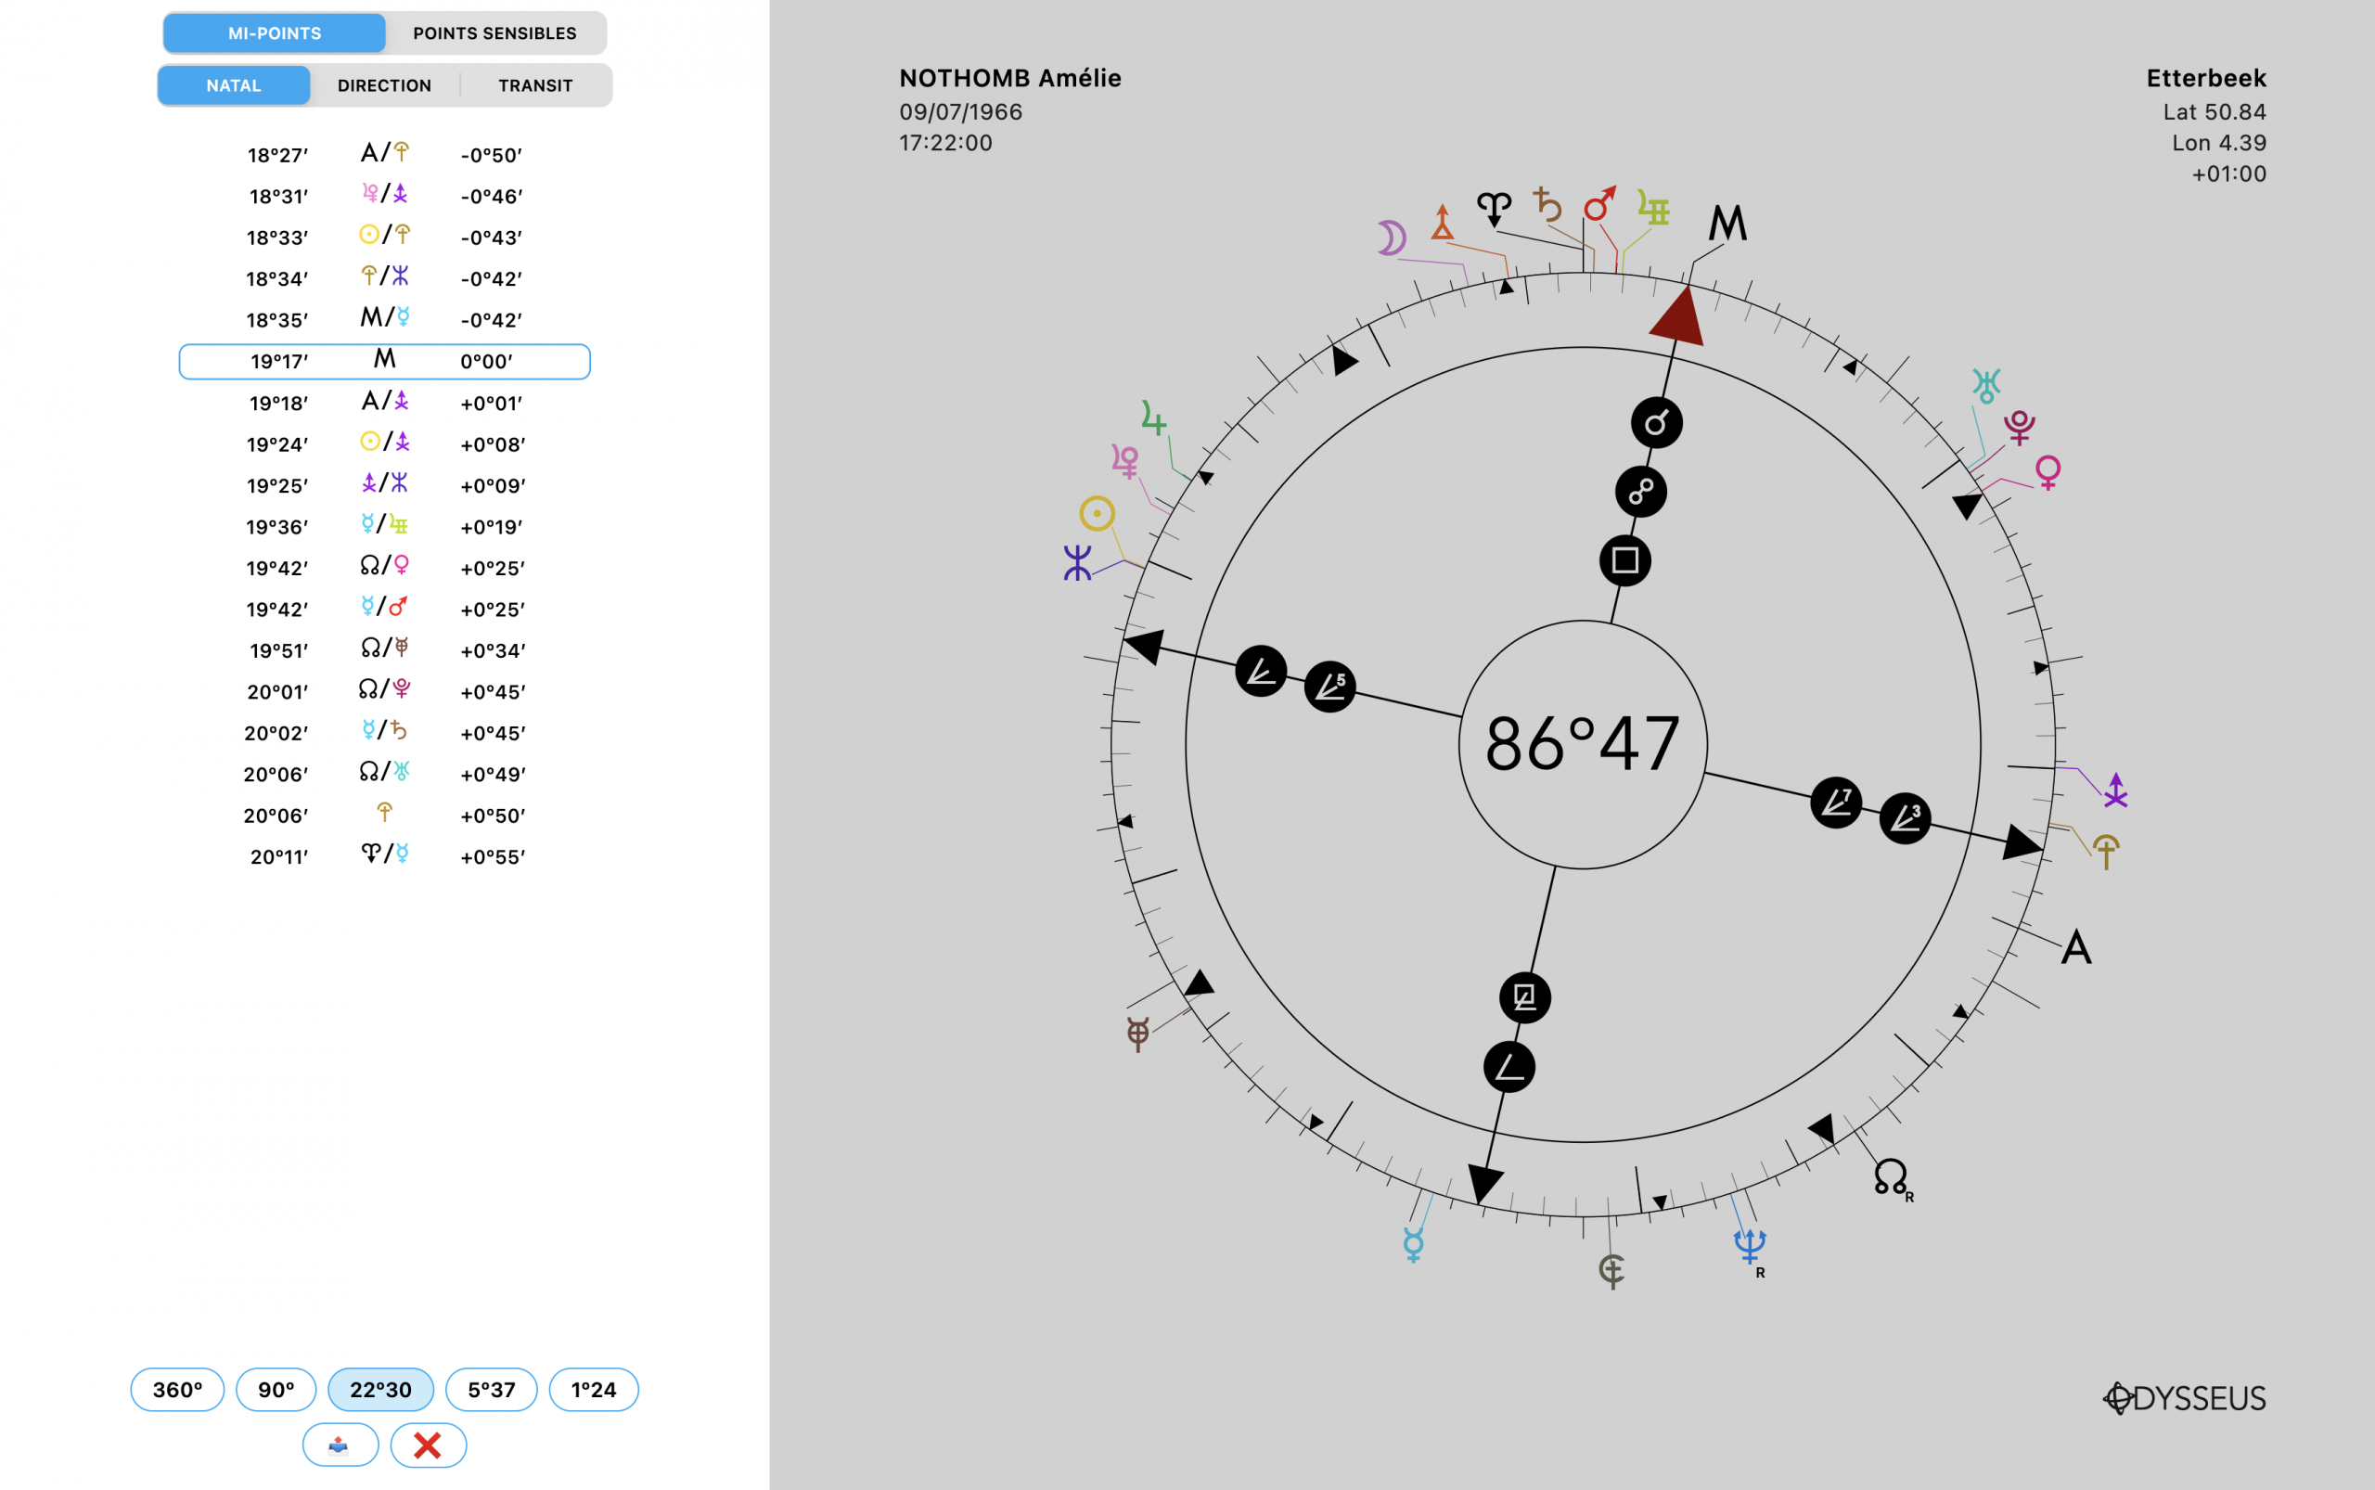Switch dial to 5°37 harmonic
The image size is (2375, 1490).
(491, 1390)
